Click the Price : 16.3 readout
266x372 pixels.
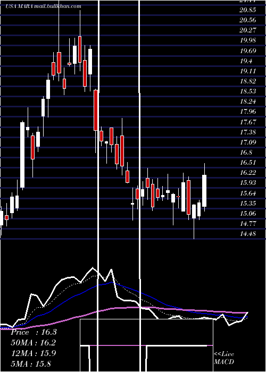(x=34, y=332)
